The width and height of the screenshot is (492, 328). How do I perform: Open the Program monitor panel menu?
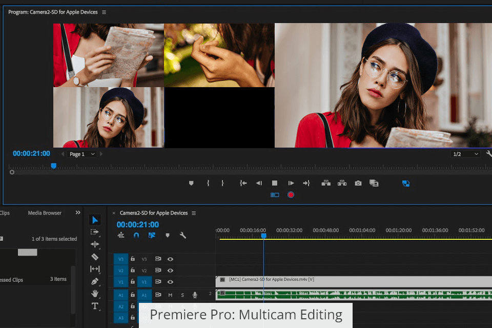[x=104, y=12]
